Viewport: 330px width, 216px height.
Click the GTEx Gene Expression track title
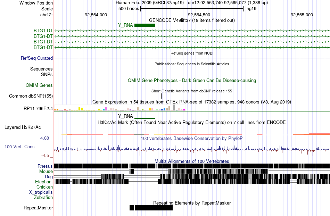192,102
